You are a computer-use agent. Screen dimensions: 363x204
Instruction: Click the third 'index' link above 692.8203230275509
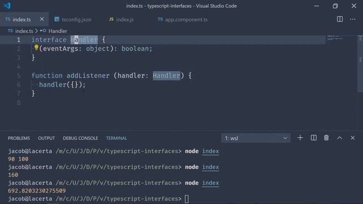[210, 183]
